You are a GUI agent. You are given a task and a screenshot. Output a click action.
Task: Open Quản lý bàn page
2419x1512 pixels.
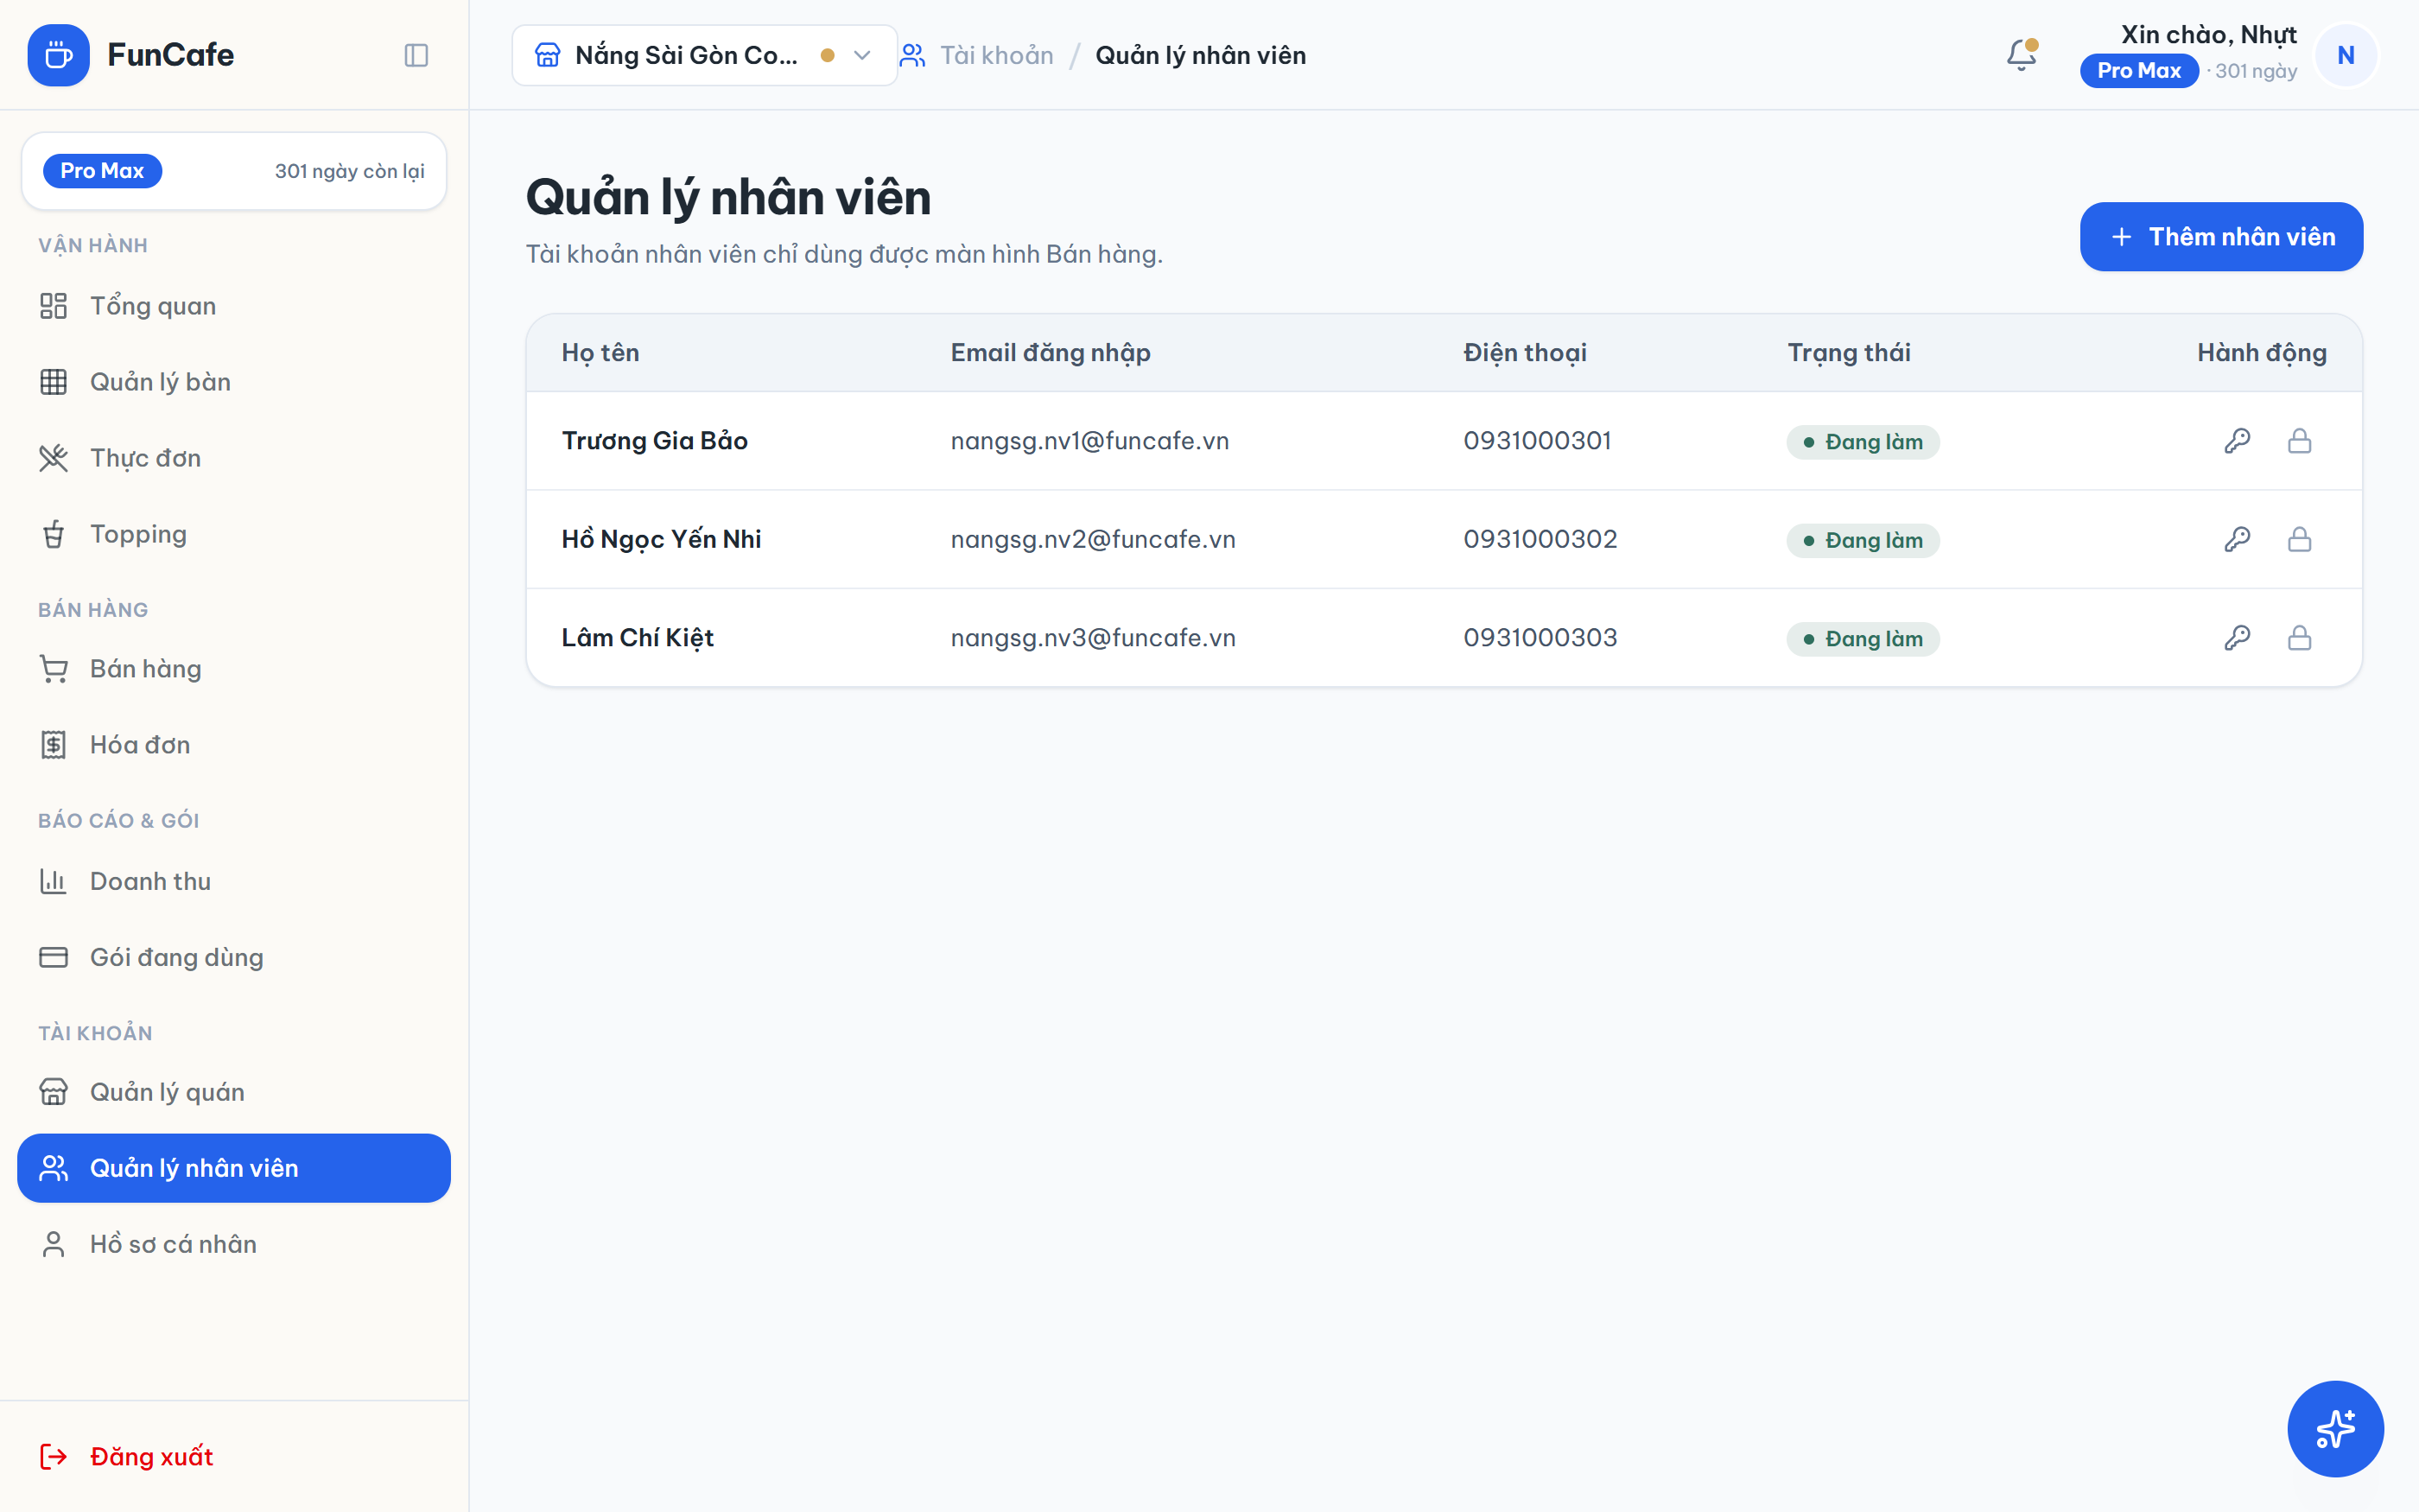[x=234, y=382]
